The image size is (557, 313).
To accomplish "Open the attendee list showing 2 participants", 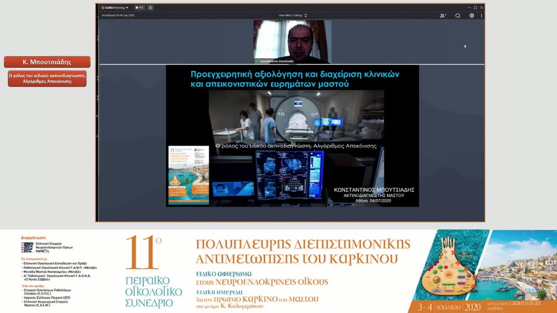I will pos(443,15).
